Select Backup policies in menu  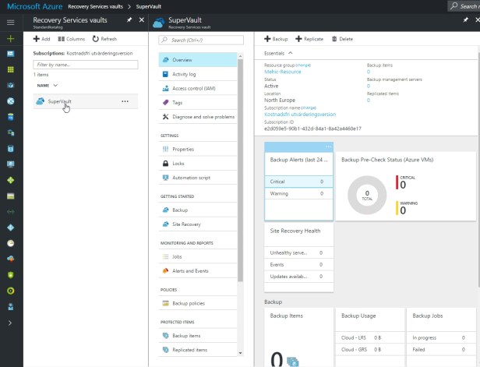tap(189, 303)
